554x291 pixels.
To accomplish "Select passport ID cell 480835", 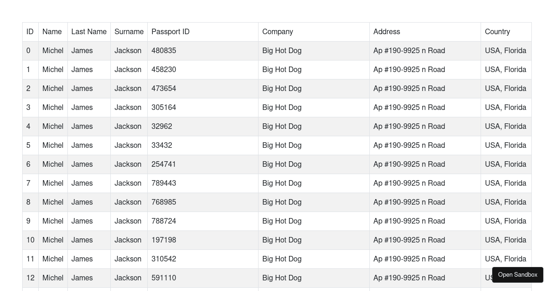I will coord(164,51).
